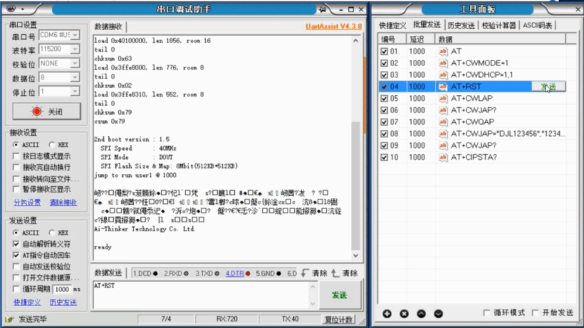Click the 数据接收 tab

[x=108, y=26]
